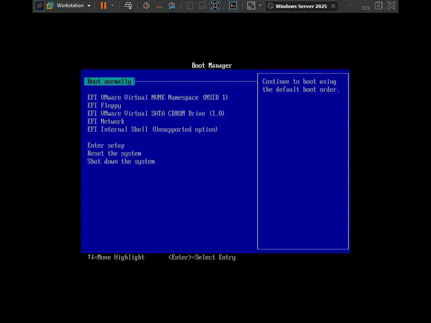
Task: Click the 'Continue to boot using' help text
Action: 299,82
